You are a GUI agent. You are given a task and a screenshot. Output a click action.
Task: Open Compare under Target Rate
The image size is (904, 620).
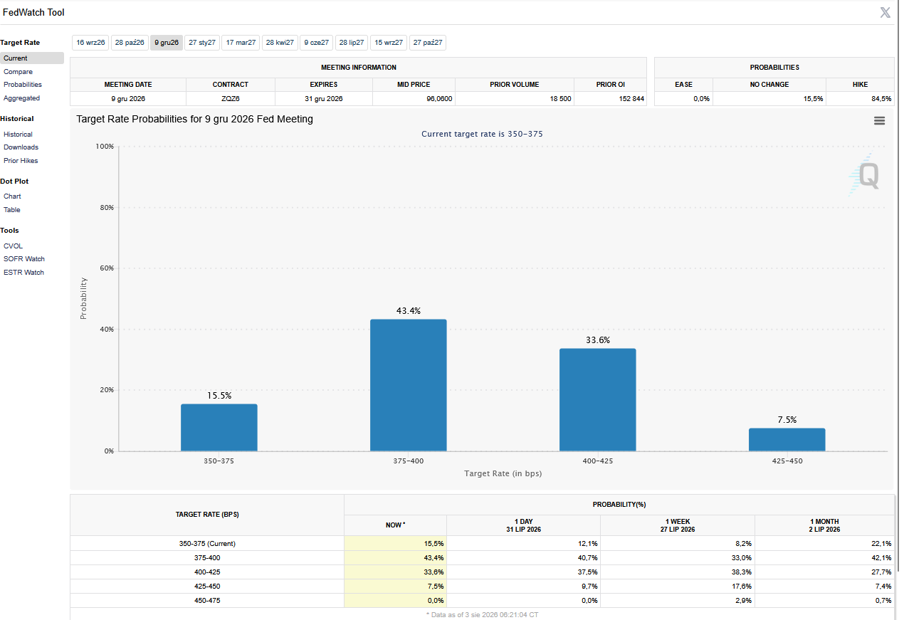point(18,72)
